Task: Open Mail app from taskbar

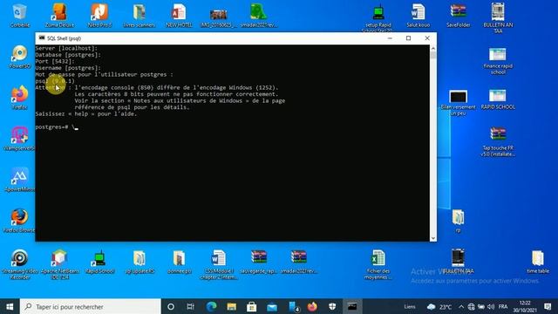Action: 272,306
